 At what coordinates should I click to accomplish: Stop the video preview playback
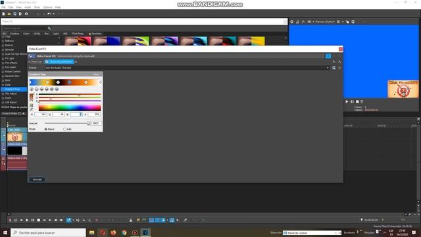357,101
